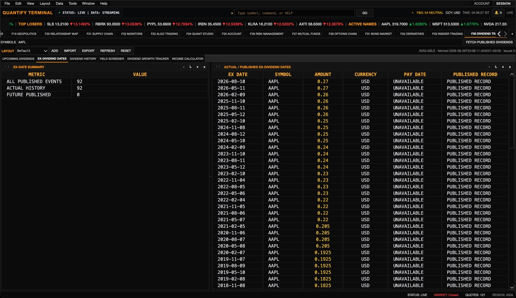Grab the Ex-Date Summary panel drag handle
Image resolution: width=516 pixels, height=298 pixels.
(x=7, y=67)
